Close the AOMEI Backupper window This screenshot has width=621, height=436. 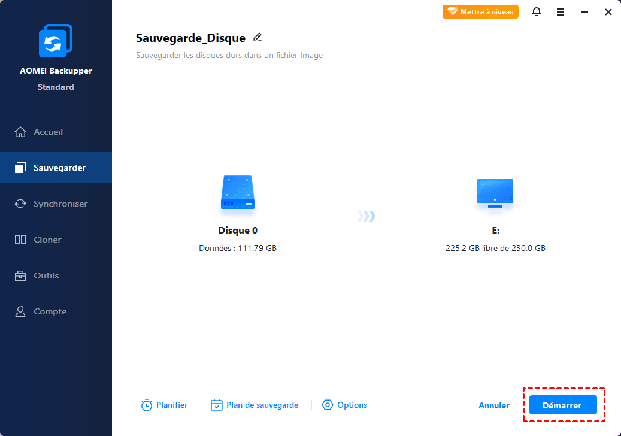pos(608,12)
